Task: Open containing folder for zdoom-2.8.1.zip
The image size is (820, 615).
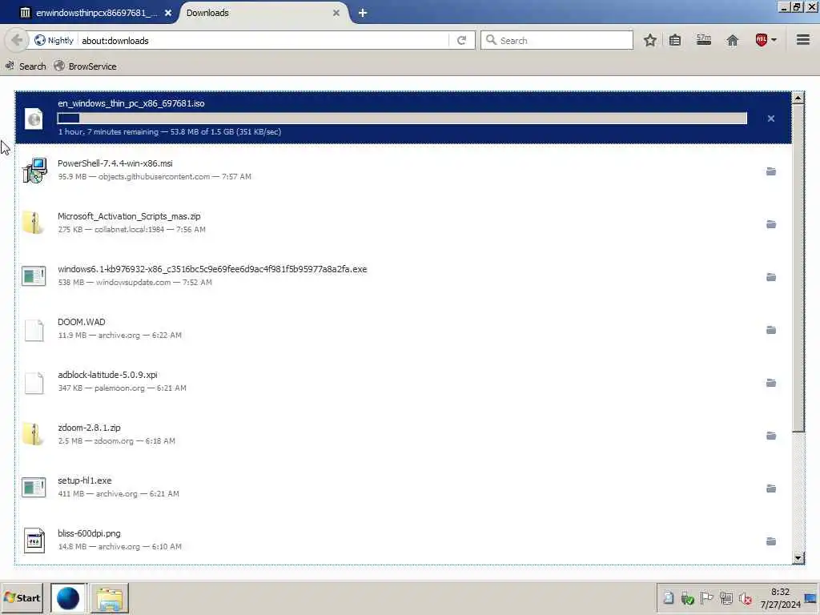Action: [x=771, y=436]
